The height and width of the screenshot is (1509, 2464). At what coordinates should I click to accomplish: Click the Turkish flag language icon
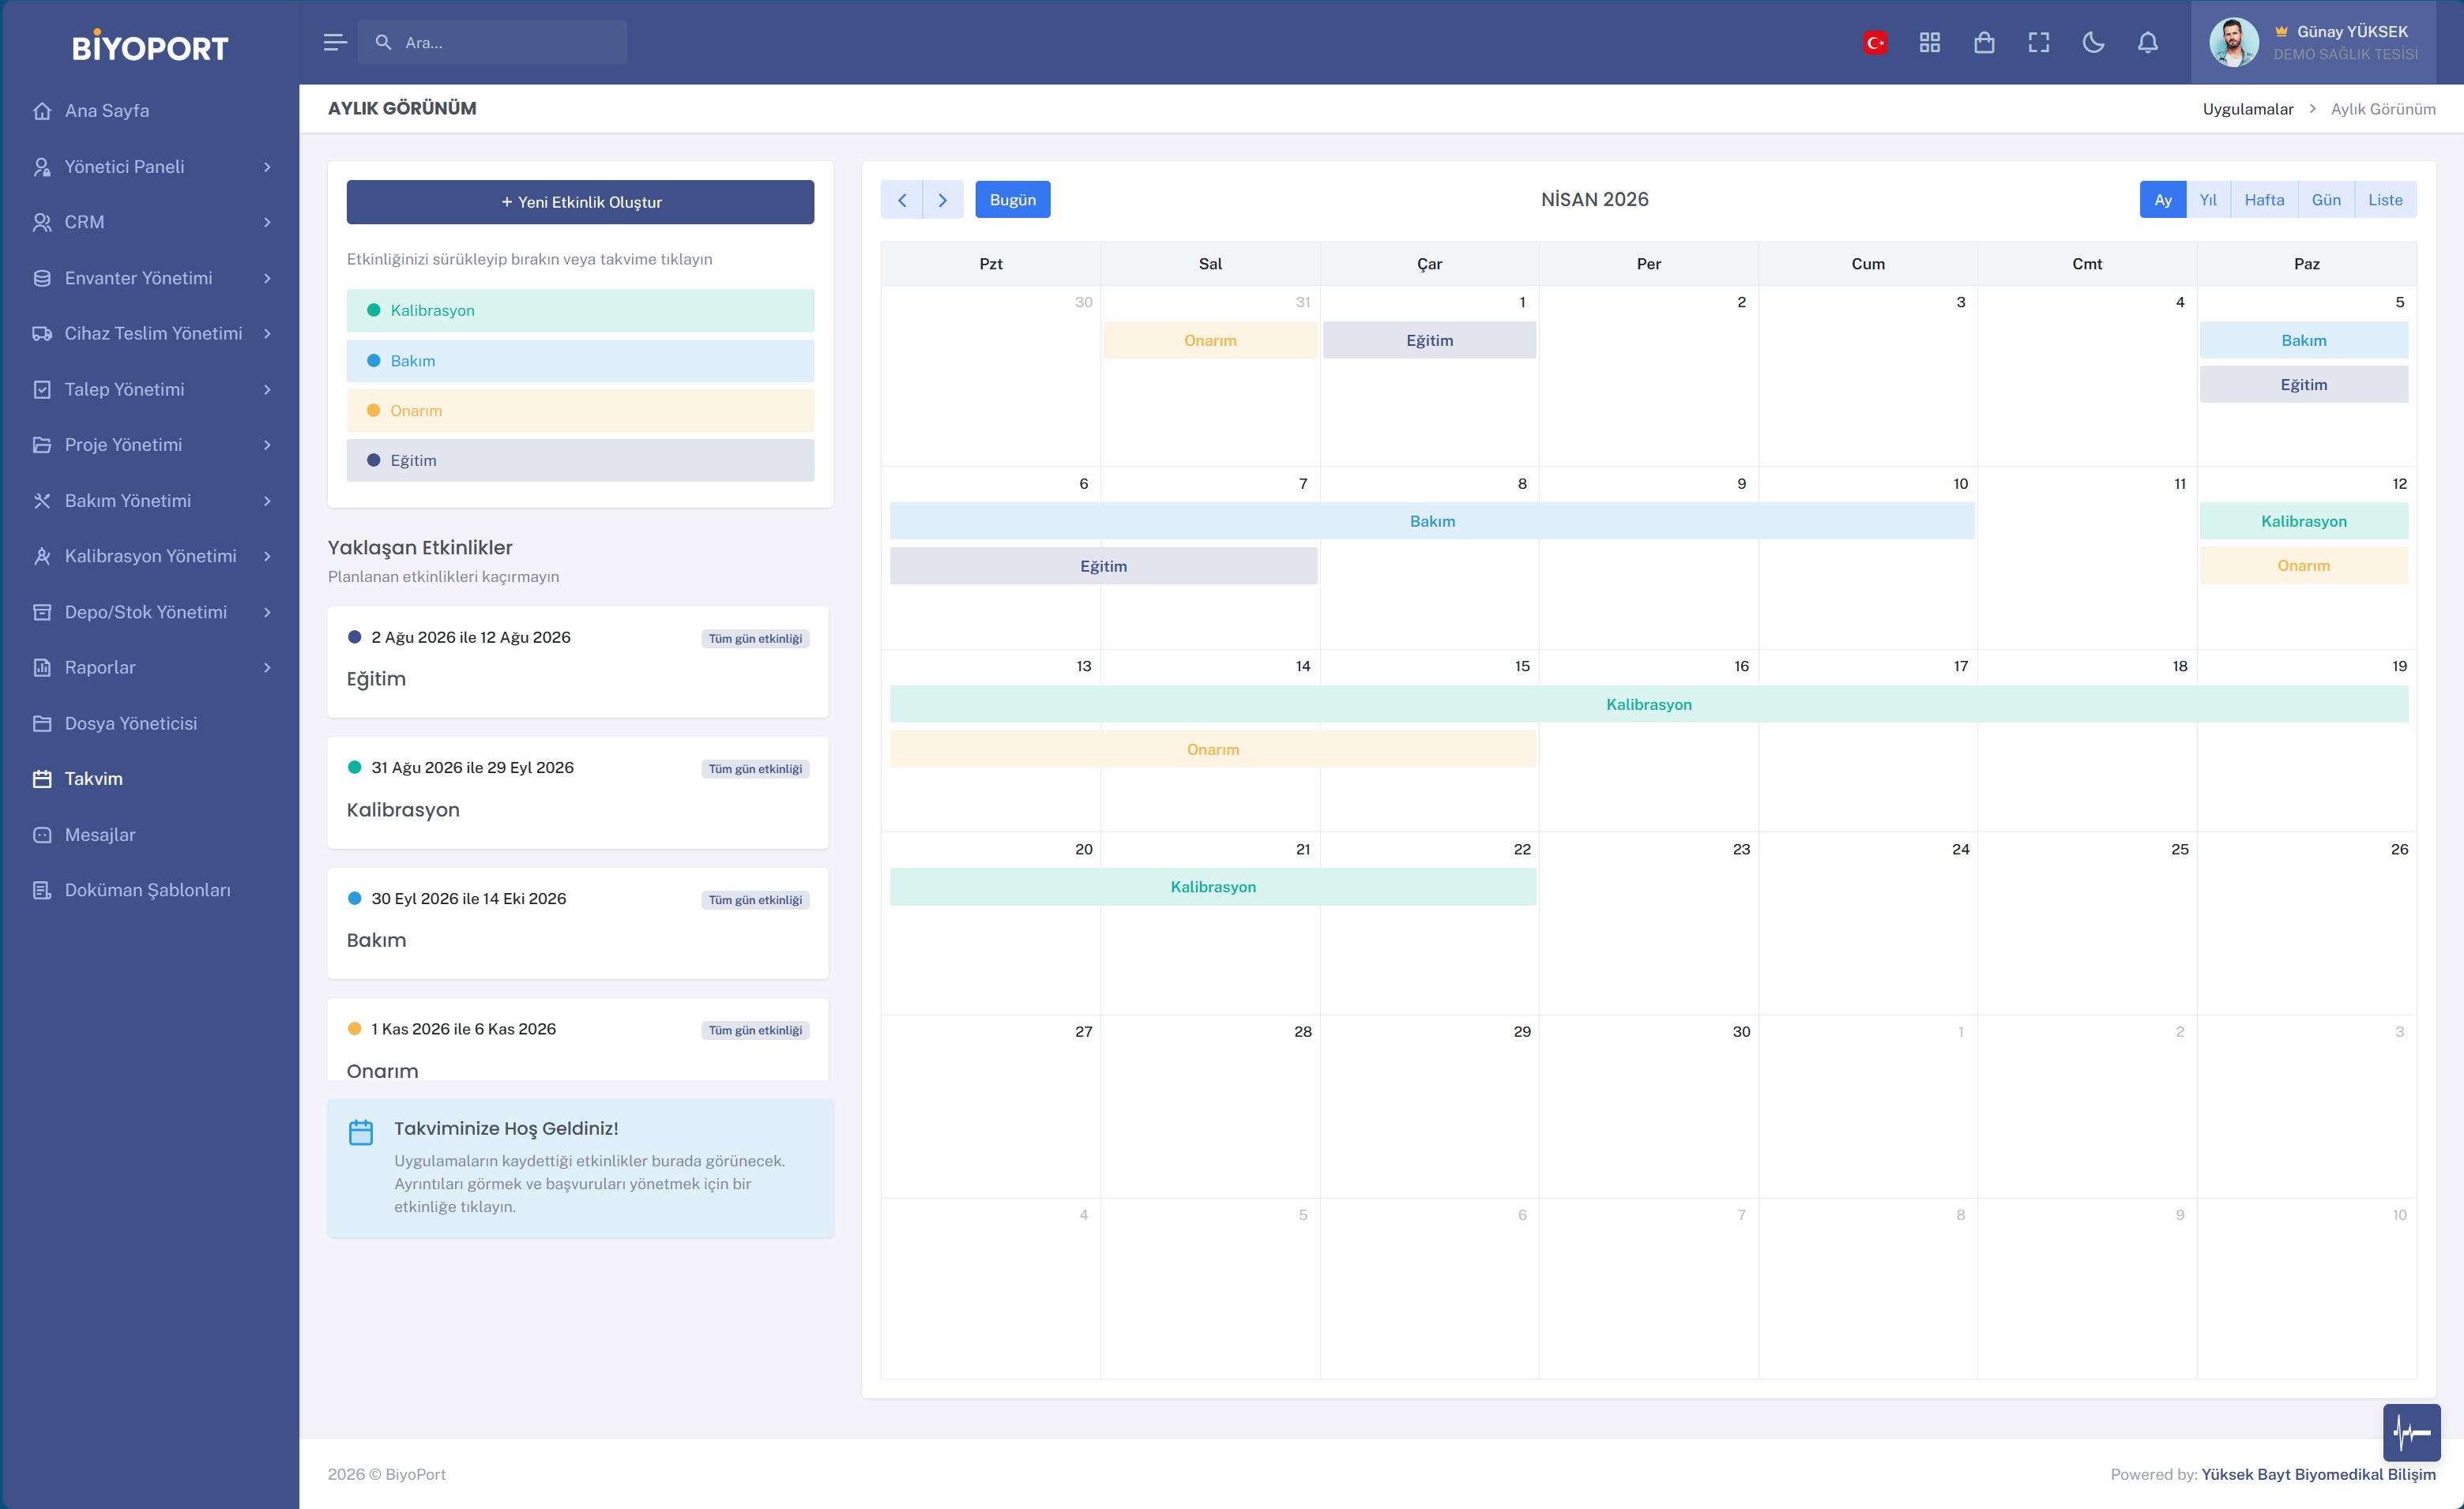tap(1875, 42)
